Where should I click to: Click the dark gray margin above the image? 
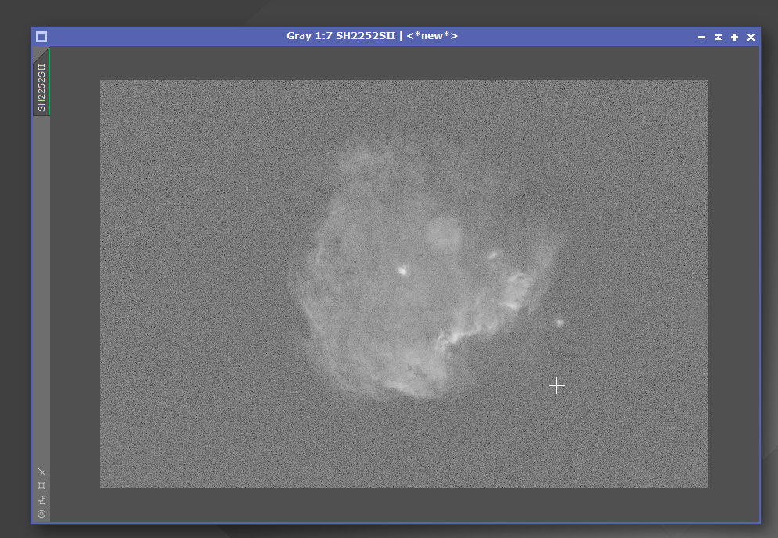point(405,63)
